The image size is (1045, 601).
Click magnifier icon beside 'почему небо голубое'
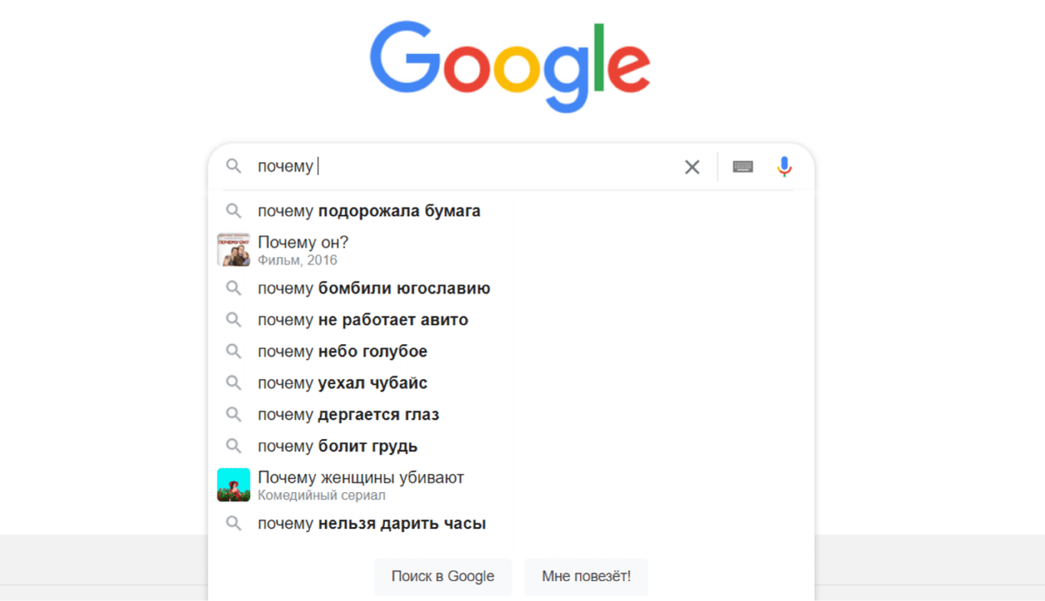(x=233, y=351)
